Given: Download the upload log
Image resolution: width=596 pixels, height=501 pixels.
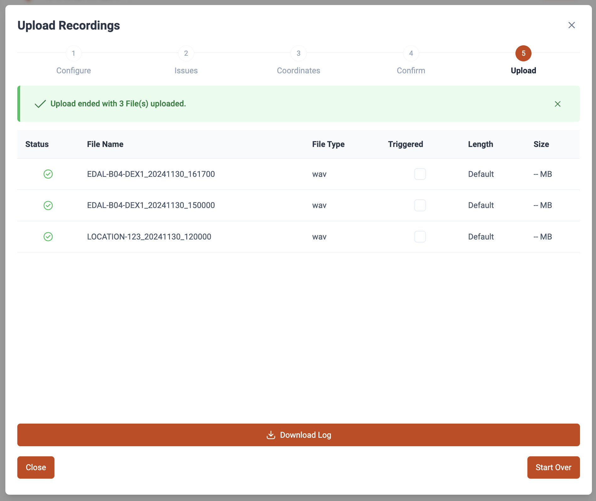Looking at the screenshot, I should 298,435.
